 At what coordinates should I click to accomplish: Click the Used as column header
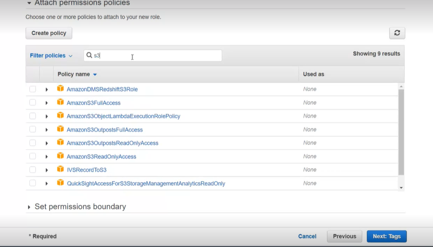point(313,74)
